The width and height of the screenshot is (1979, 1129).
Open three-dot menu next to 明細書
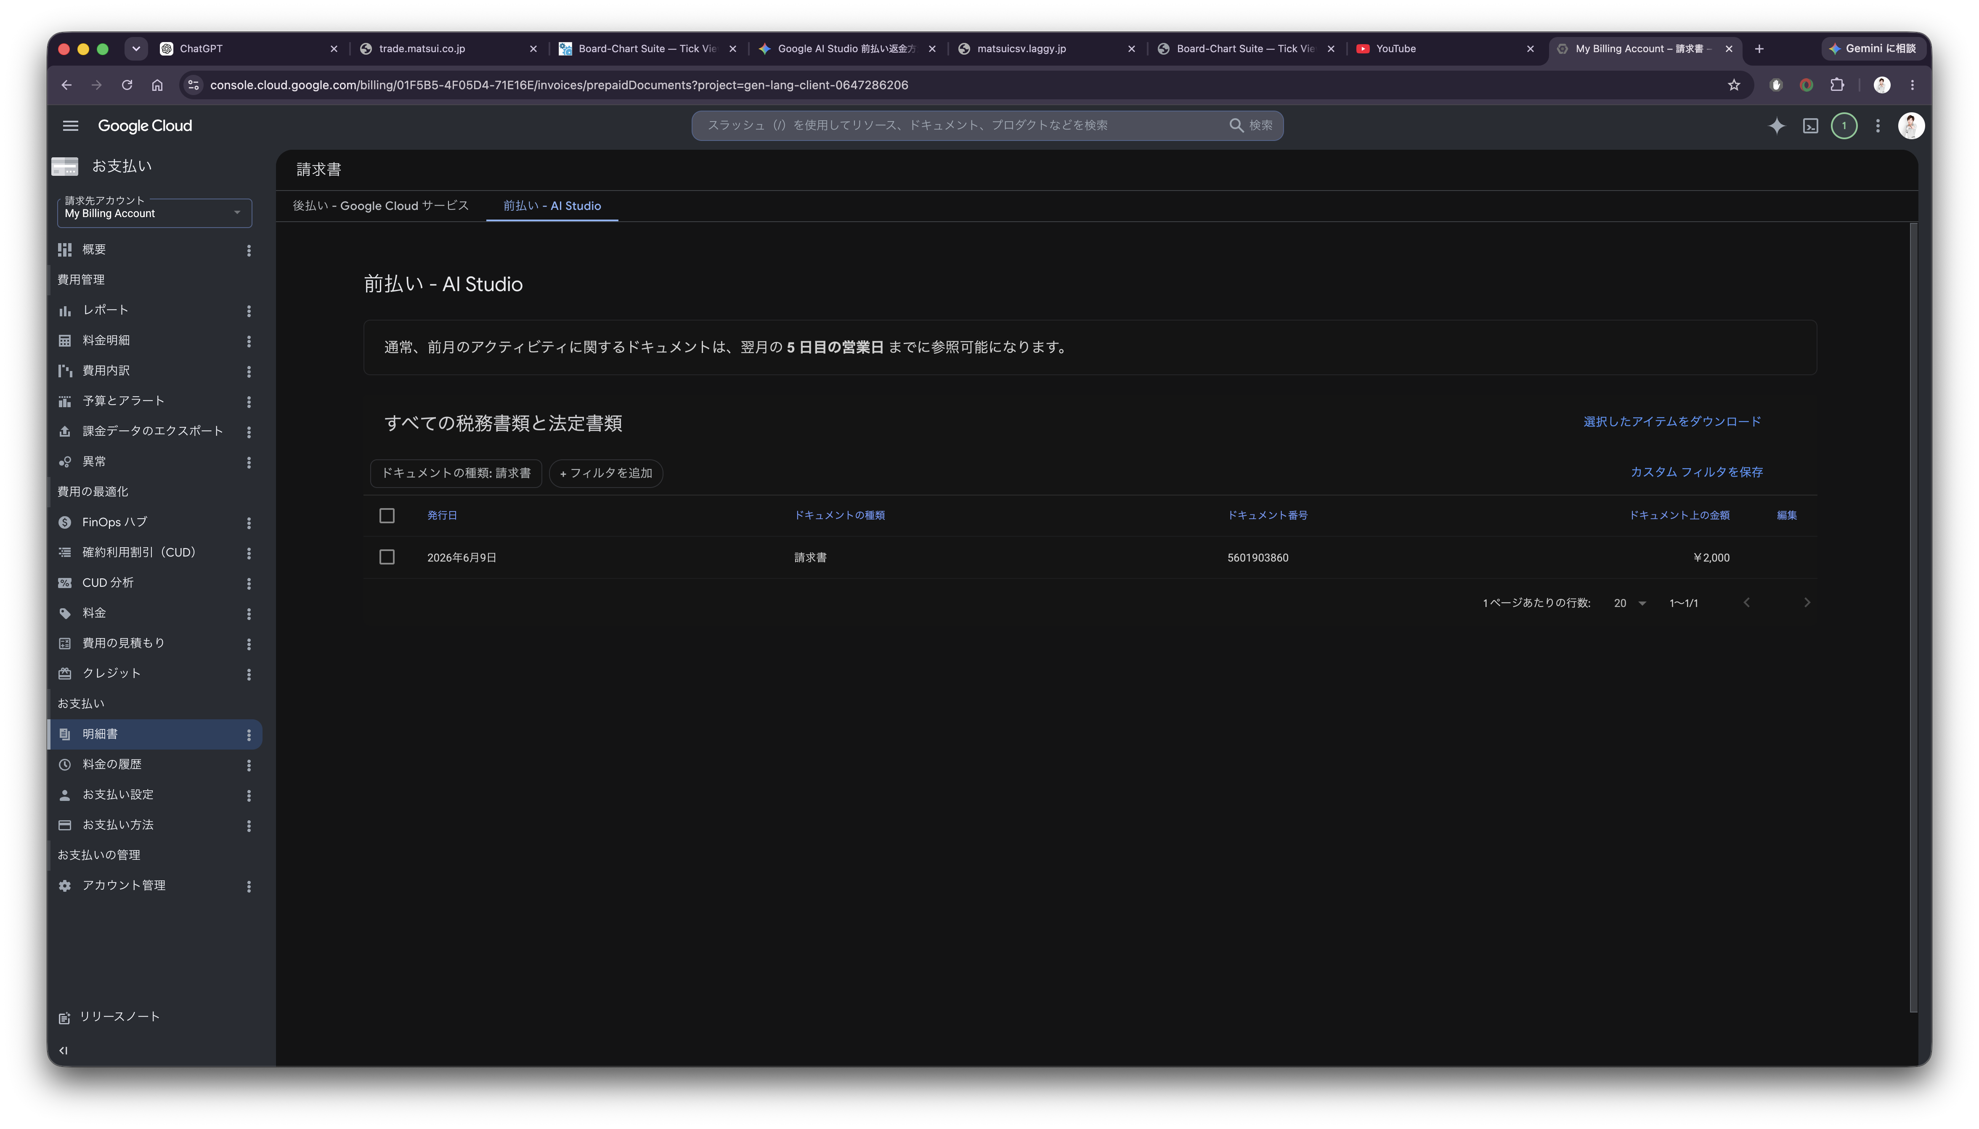249,735
